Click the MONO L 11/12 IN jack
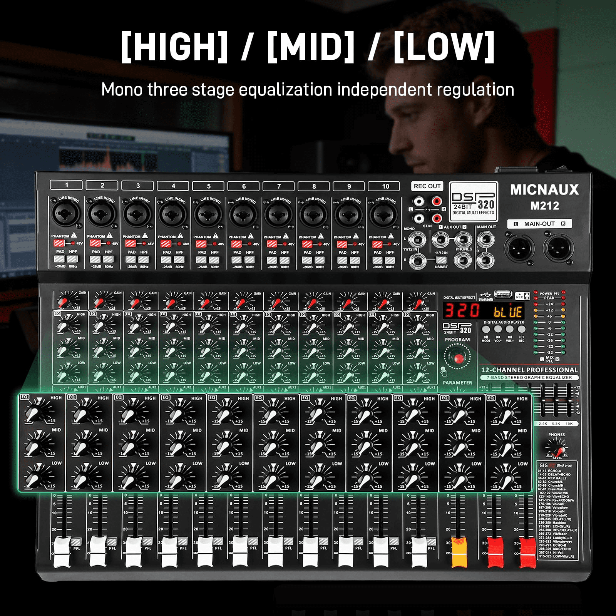This screenshot has width=616, height=616. (x=417, y=240)
